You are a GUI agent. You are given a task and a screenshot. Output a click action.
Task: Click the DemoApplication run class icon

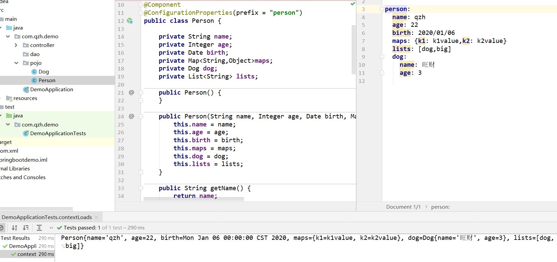(26, 90)
